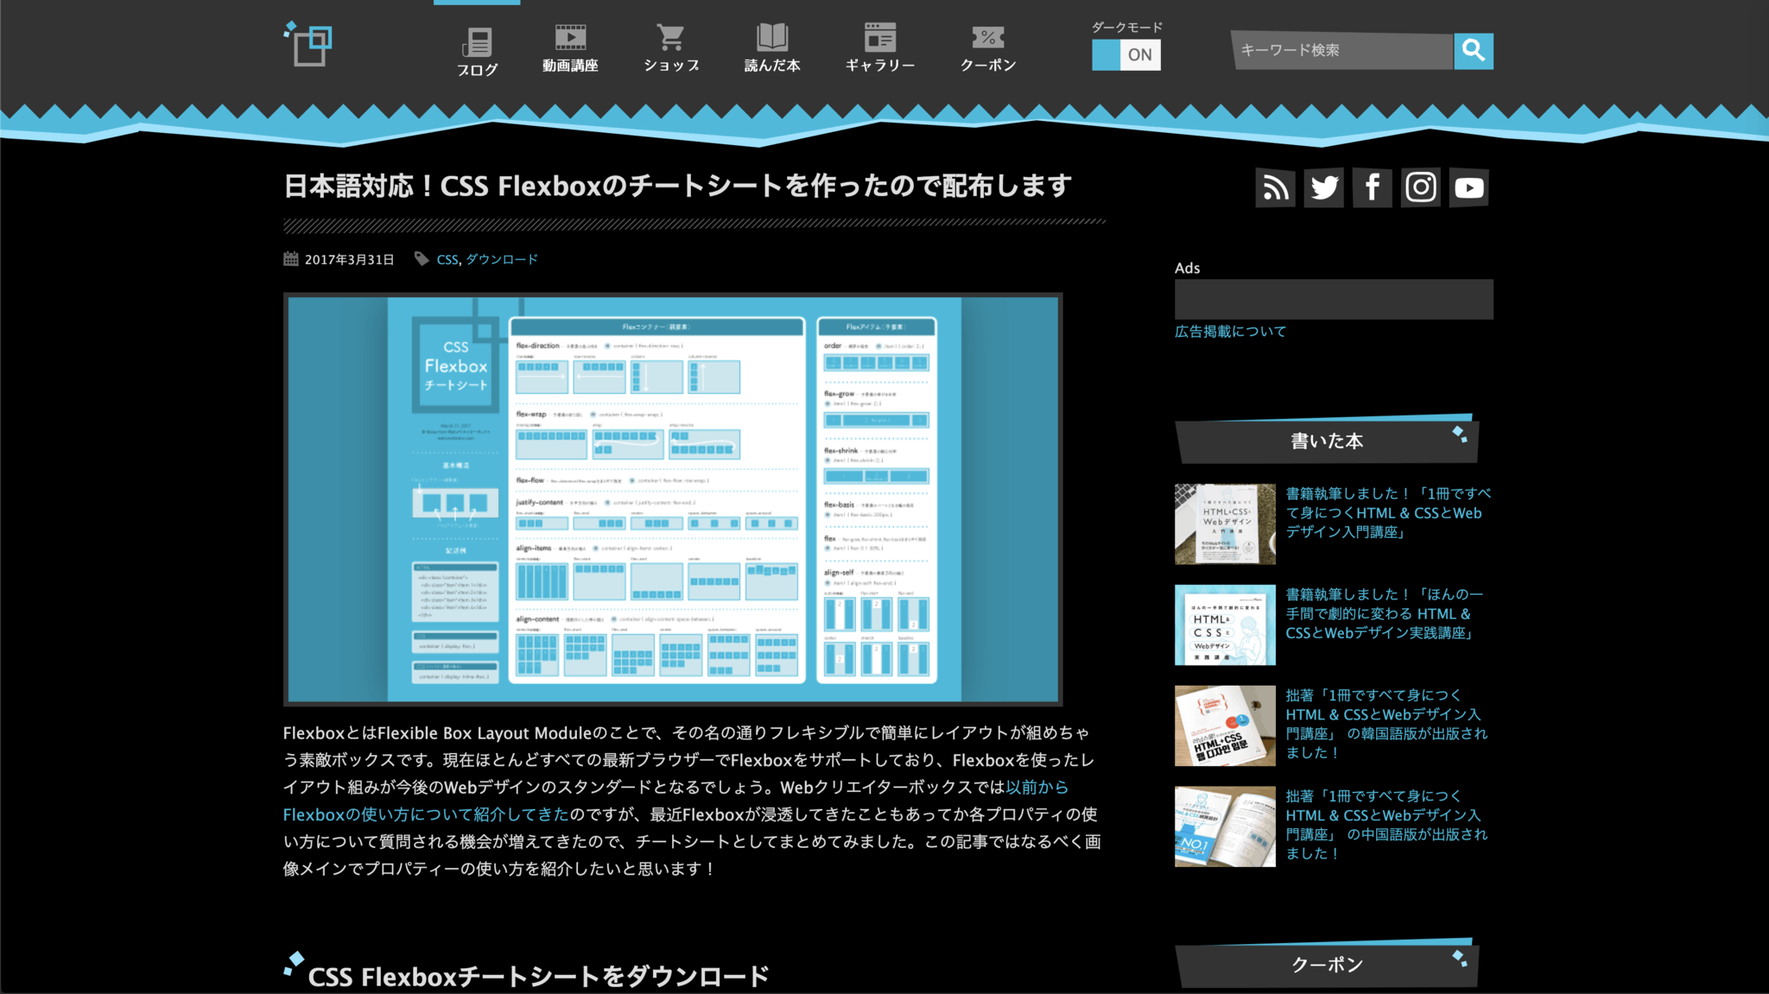Open the RSS feed icon
Image resolution: width=1769 pixels, height=994 pixels.
tap(1275, 187)
